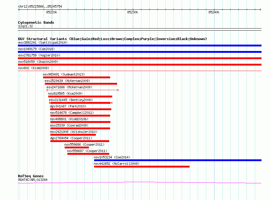
Task: Click the red loss bar under nsv518059
Action: 140,65
